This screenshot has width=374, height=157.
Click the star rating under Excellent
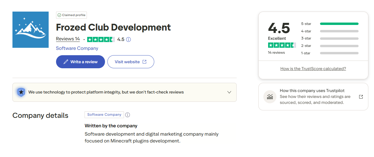tap(282, 45)
